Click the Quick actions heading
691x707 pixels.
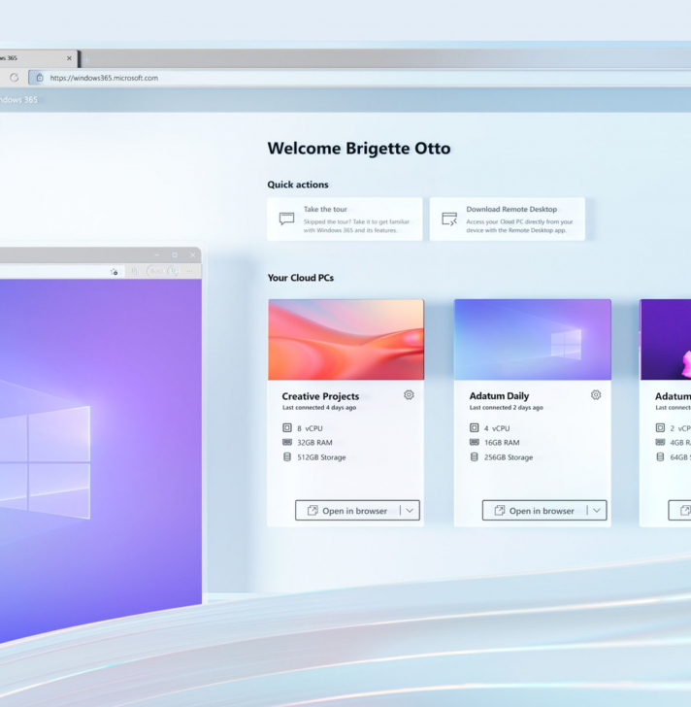pos(298,185)
